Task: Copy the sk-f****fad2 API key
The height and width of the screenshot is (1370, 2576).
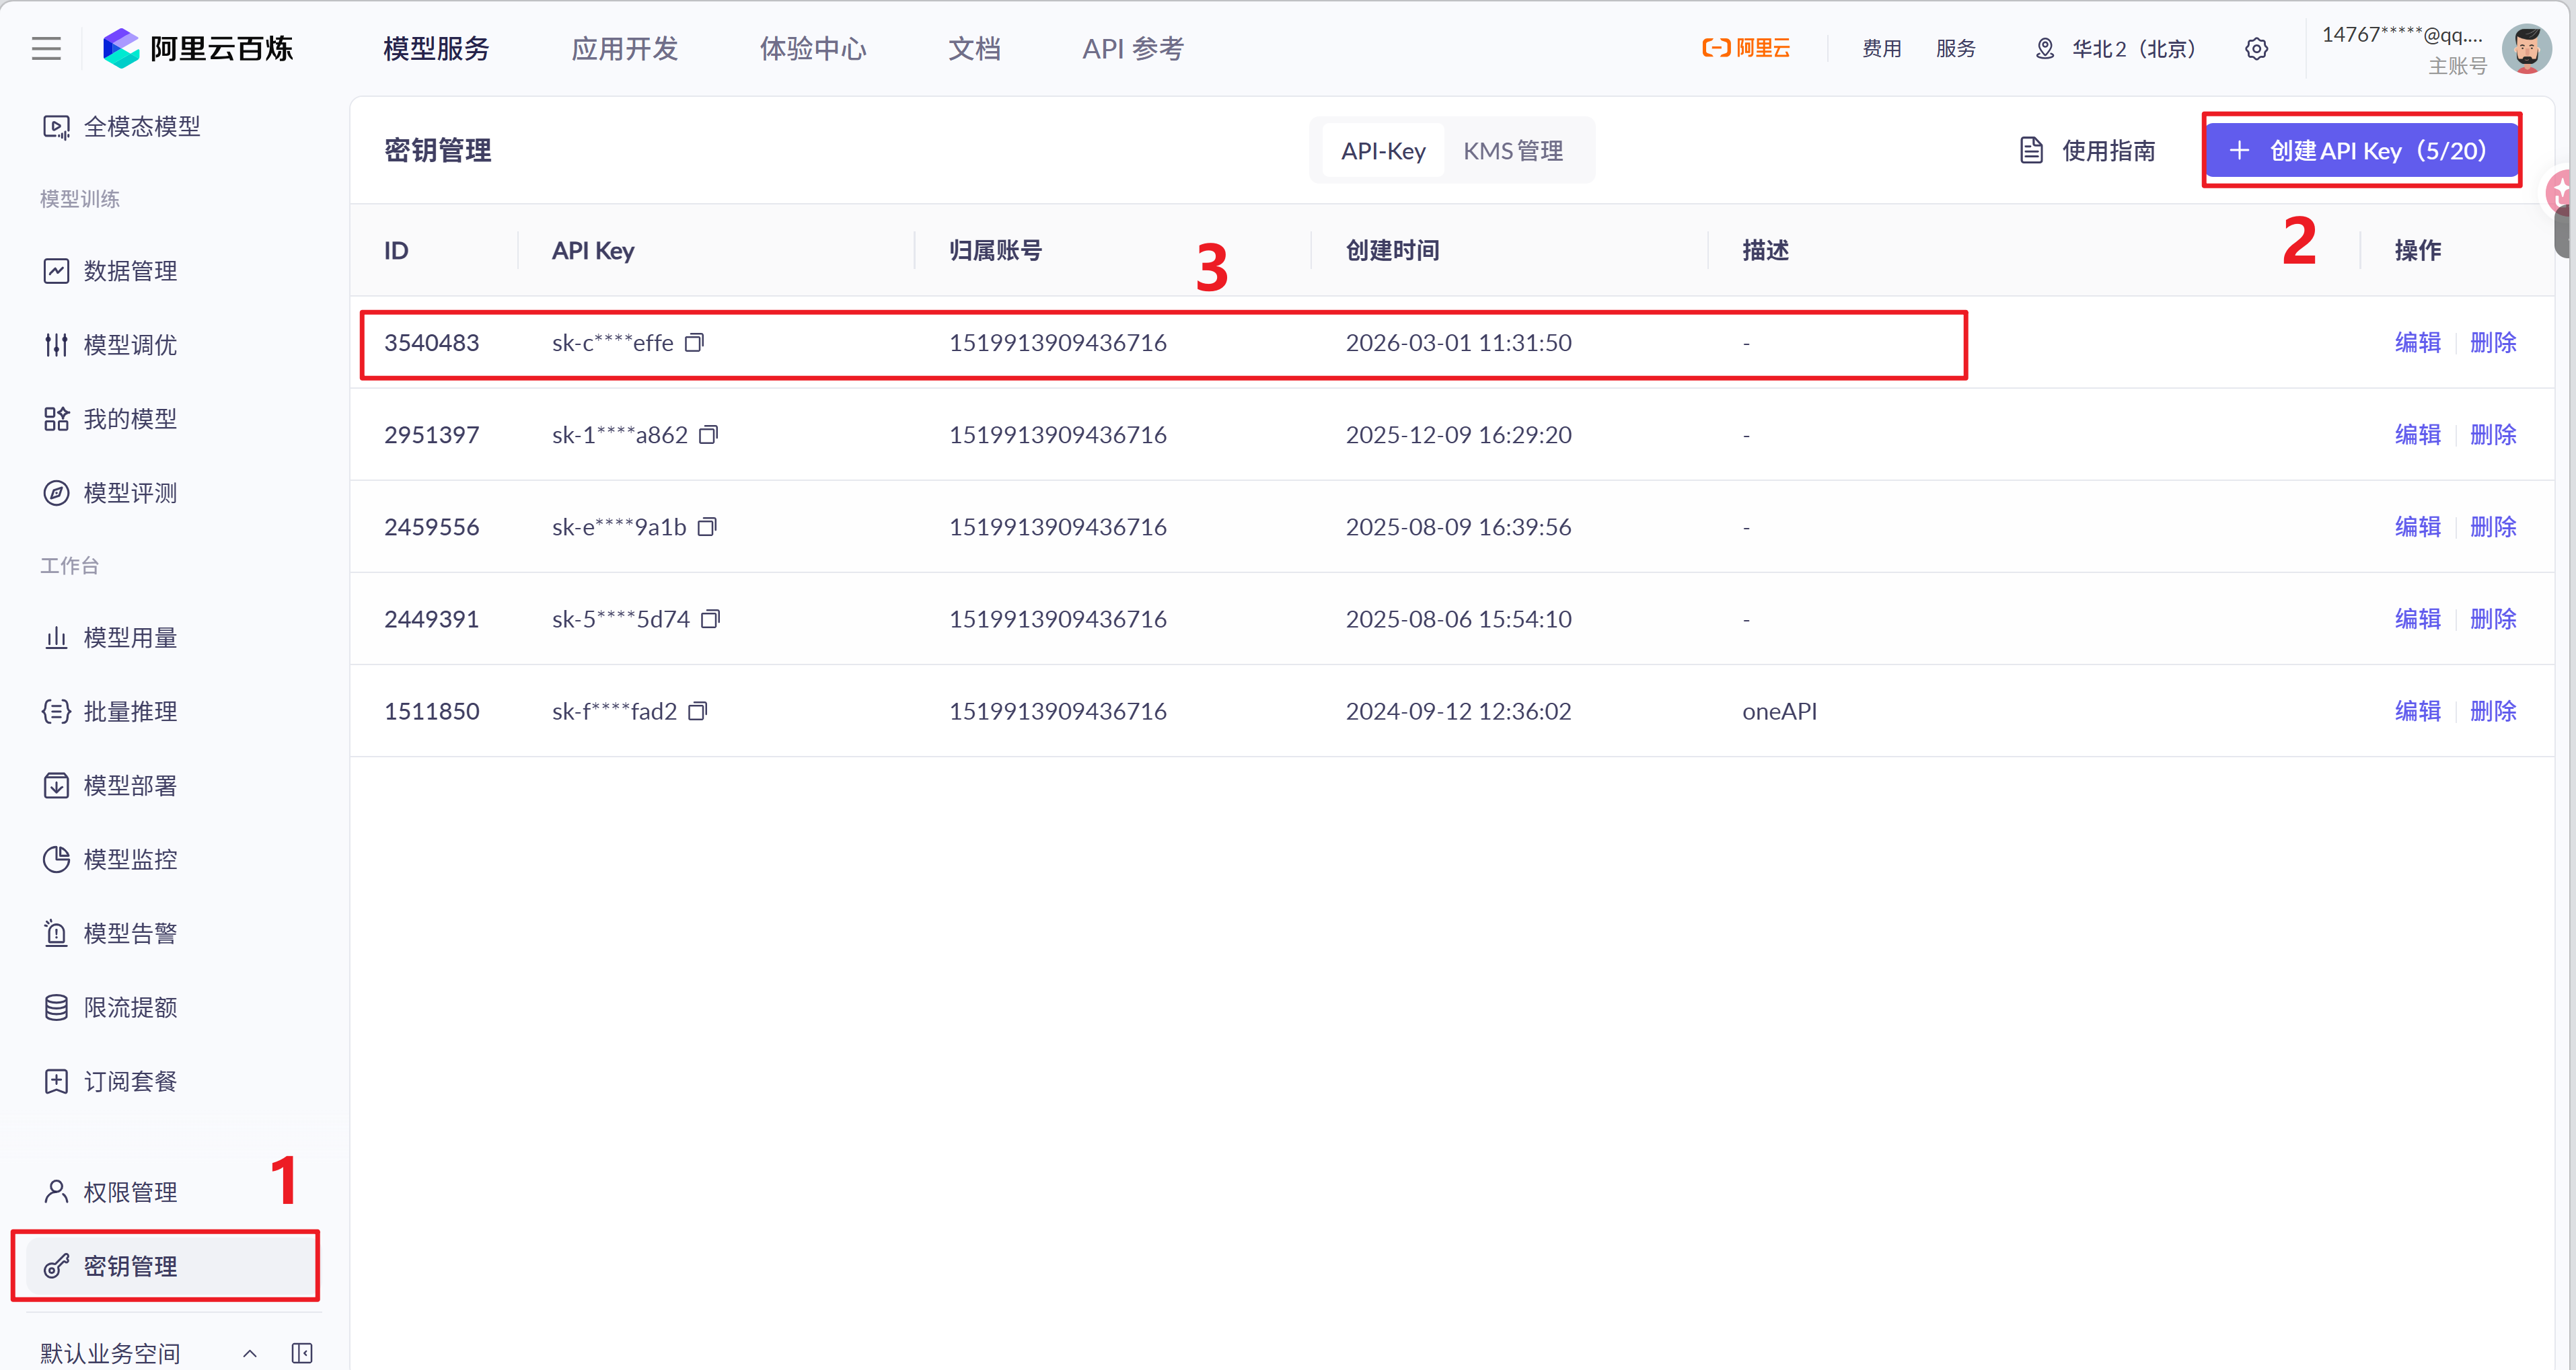Action: pyautogui.click(x=698, y=711)
